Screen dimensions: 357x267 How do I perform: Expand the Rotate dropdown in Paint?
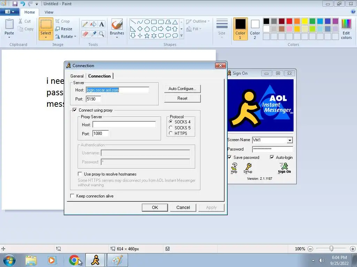point(75,37)
